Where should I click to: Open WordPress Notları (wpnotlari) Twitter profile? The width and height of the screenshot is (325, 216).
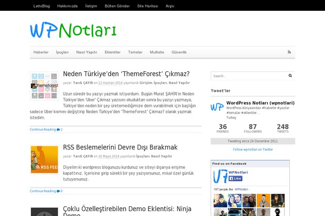(x=261, y=103)
